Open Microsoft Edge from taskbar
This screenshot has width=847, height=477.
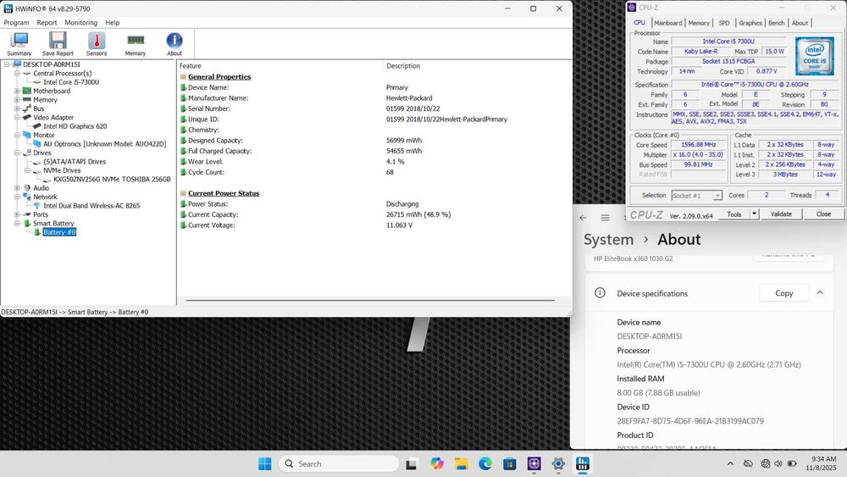pos(485,463)
